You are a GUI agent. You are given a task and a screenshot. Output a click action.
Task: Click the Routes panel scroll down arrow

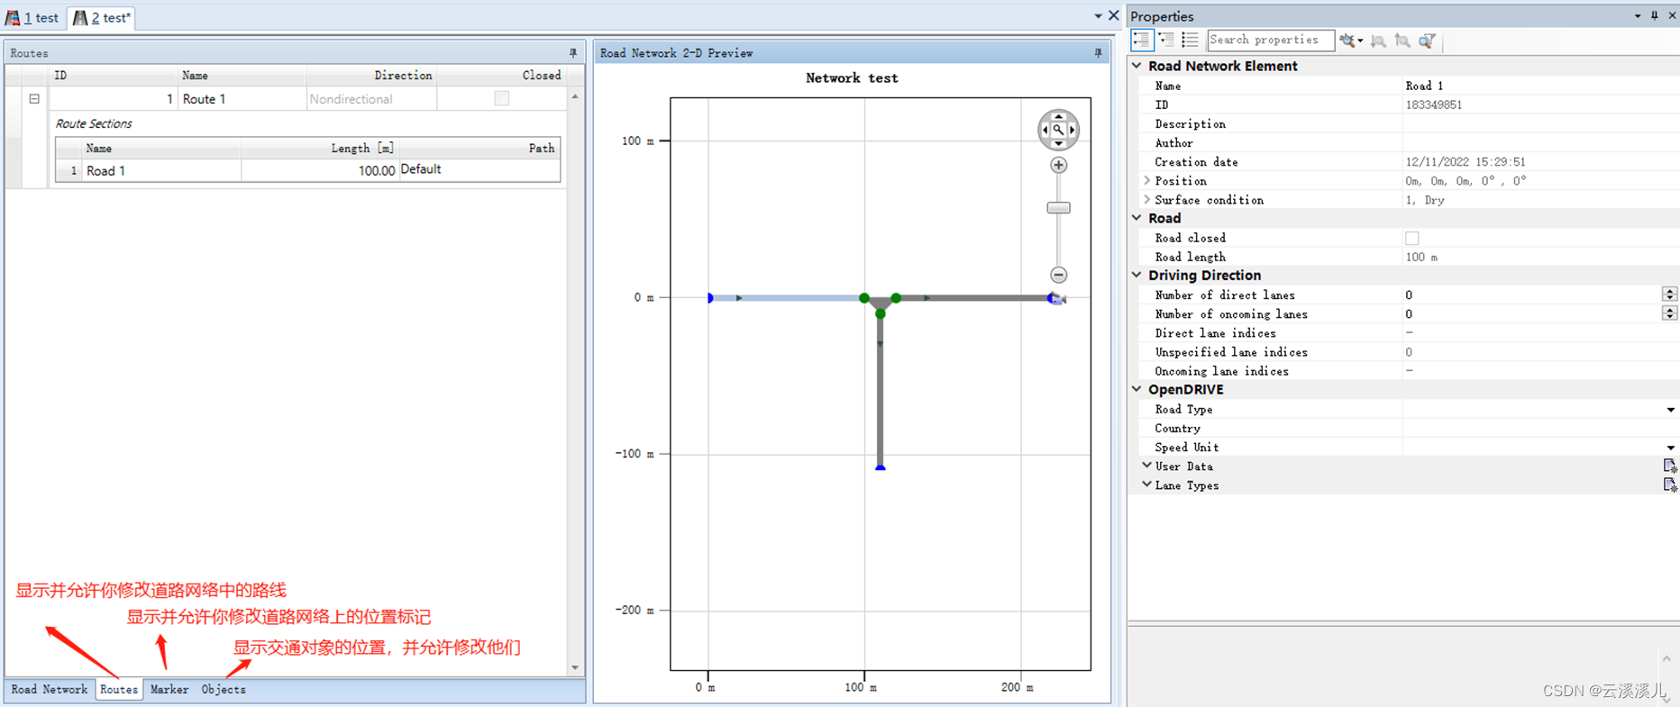coord(575,667)
